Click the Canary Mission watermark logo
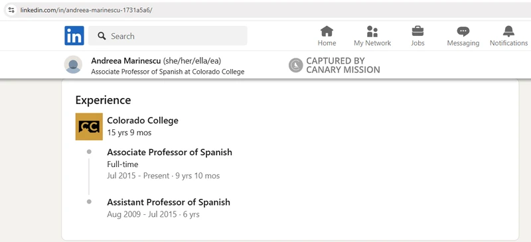Viewport: 531px width, 242px height. pos(295,66)
